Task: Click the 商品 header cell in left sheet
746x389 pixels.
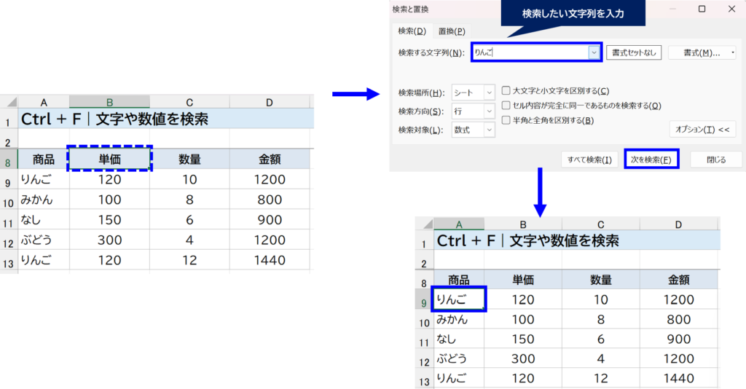Action: point(44,159)
